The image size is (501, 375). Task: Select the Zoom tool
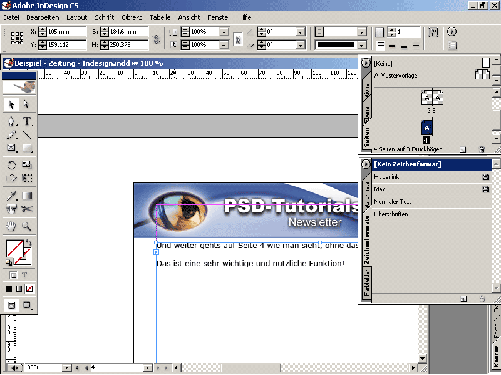click(27, 226)
